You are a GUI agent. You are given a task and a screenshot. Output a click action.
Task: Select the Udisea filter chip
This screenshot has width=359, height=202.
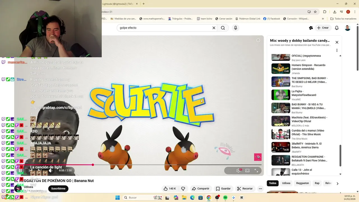(x=286, y=183)
